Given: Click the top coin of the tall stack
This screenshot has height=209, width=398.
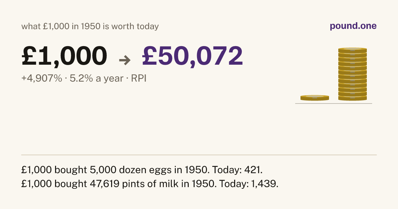Looking at the screenshot, I should click(x=353, y=50).
